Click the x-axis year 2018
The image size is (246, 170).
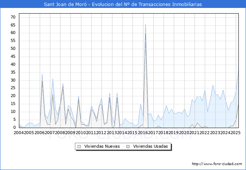click(x=163, y=133)
